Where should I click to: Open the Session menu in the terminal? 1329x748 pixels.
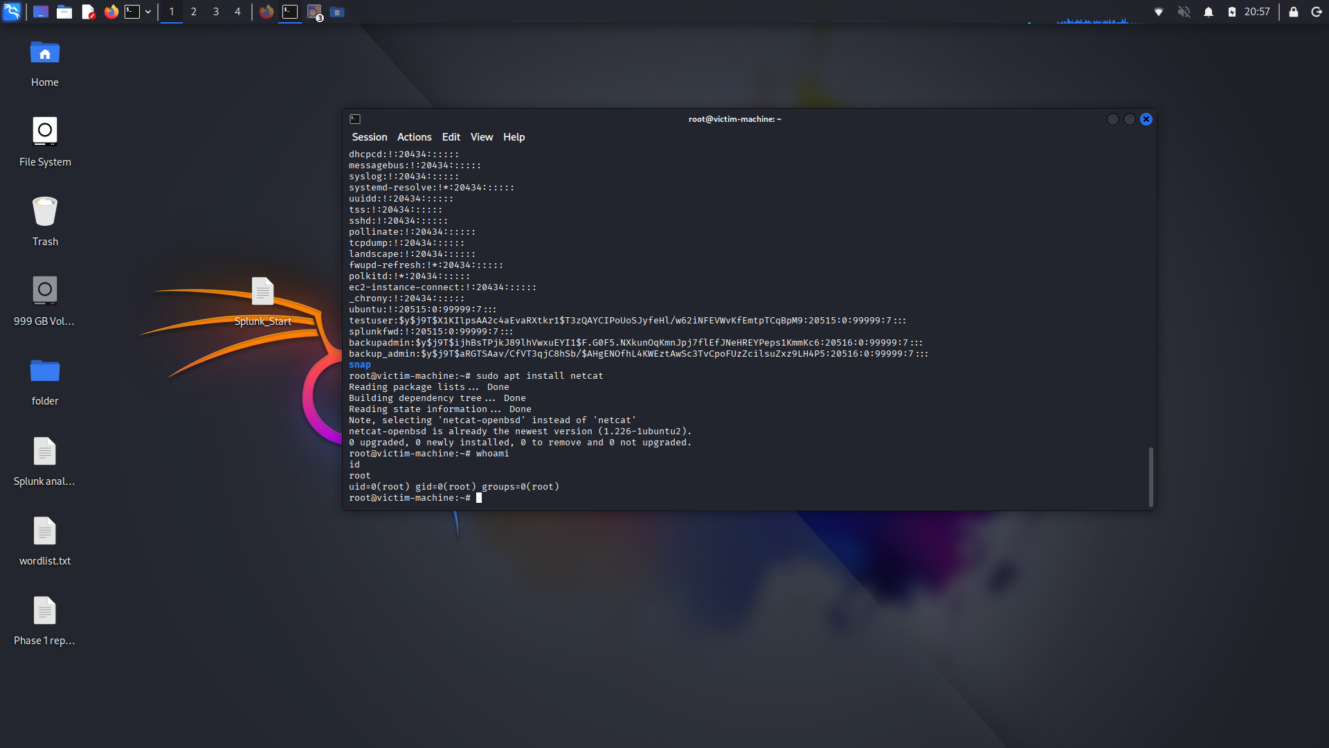[369, 136]
